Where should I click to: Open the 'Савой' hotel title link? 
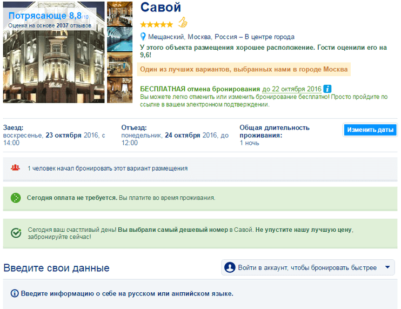[161, 8]
